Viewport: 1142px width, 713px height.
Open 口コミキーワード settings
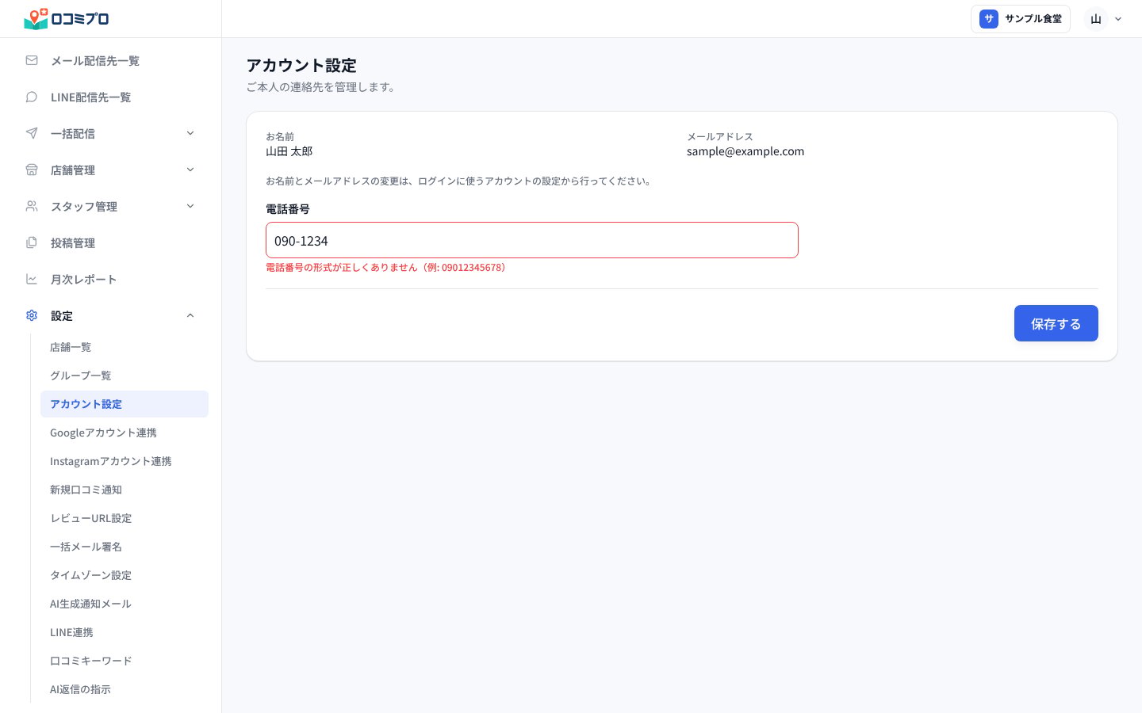125,661
